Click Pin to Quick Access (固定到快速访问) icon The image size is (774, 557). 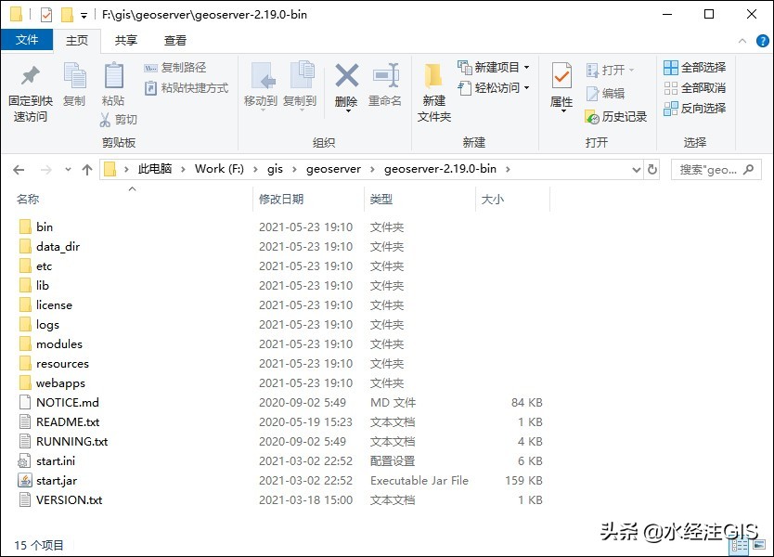click(30, 75)
